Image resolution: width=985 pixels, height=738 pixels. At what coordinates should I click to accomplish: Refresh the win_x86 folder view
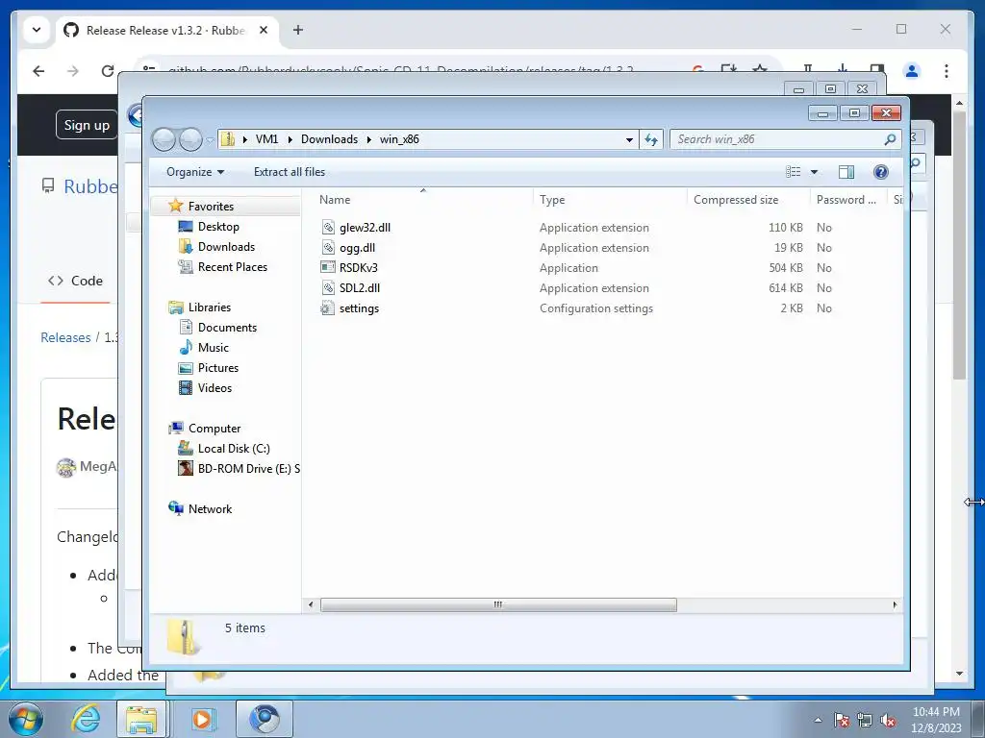651,139
